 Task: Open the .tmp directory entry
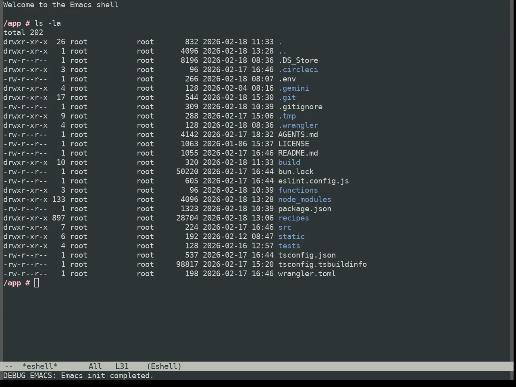pos(287,116)
